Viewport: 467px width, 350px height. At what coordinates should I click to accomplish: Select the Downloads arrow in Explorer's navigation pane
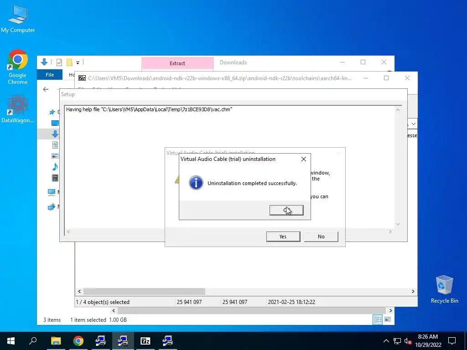[55, 134]
